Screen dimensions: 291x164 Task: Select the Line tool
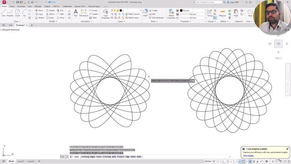click(x=3, y=13)
